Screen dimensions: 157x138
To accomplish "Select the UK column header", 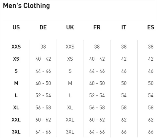I will 70,27.
